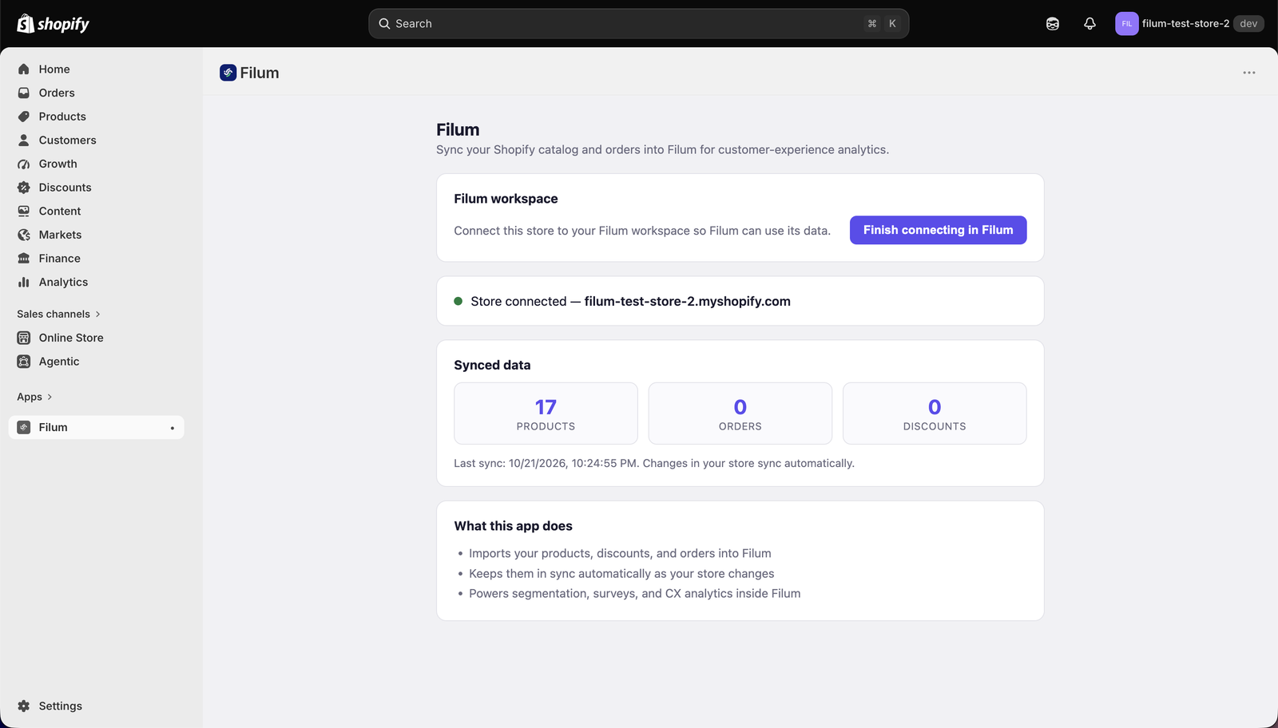Open Online Store label in sales channels
1278x728 pixels.
pos(71,338)
